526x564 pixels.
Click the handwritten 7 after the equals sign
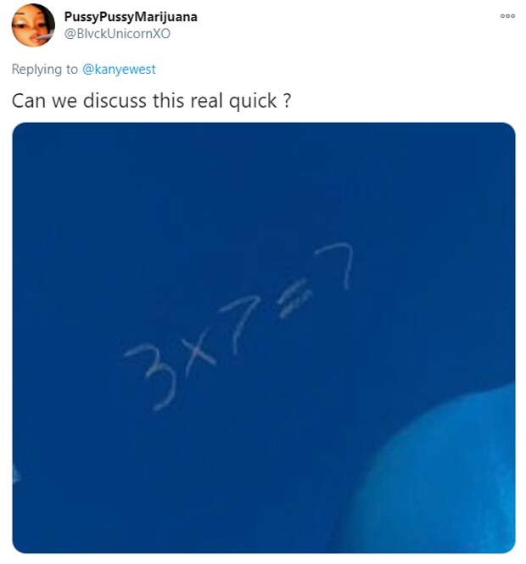[334, 265]
